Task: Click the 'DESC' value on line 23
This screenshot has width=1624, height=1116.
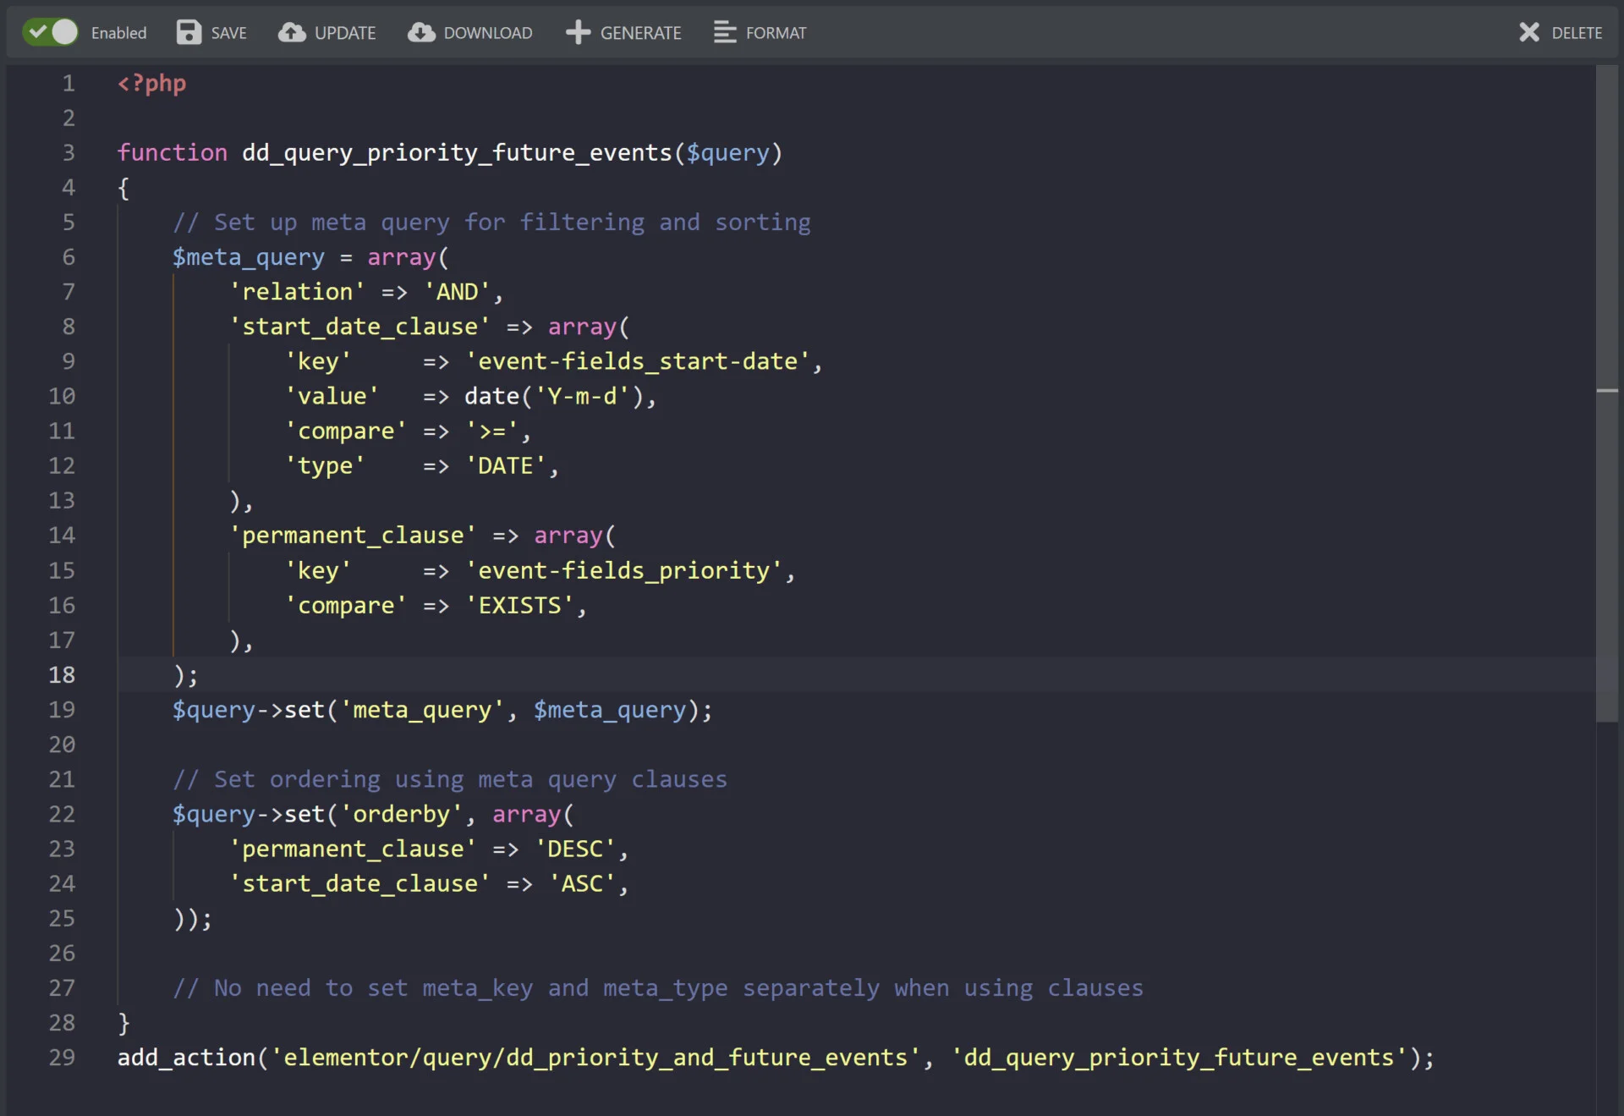Action: click(x=574, y=848)
